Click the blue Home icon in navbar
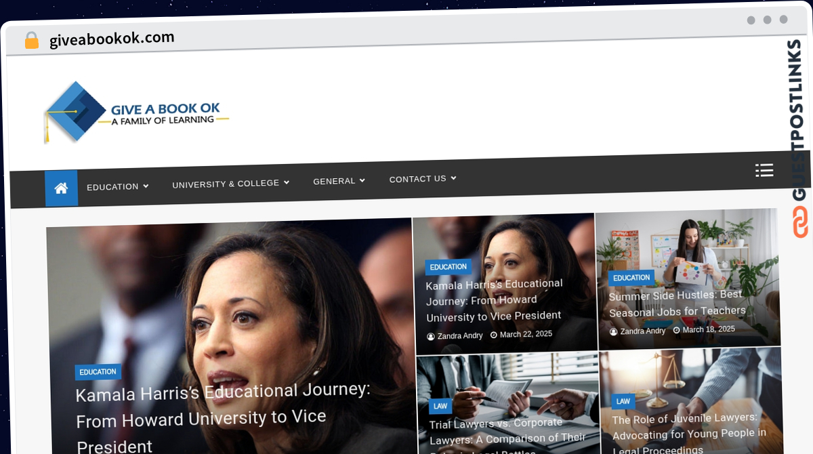The width and height of the screenshot is (813, 454). 61,188
